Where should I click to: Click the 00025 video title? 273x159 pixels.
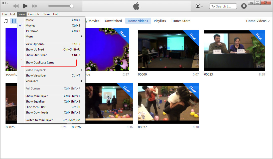(x=10, y=127)
